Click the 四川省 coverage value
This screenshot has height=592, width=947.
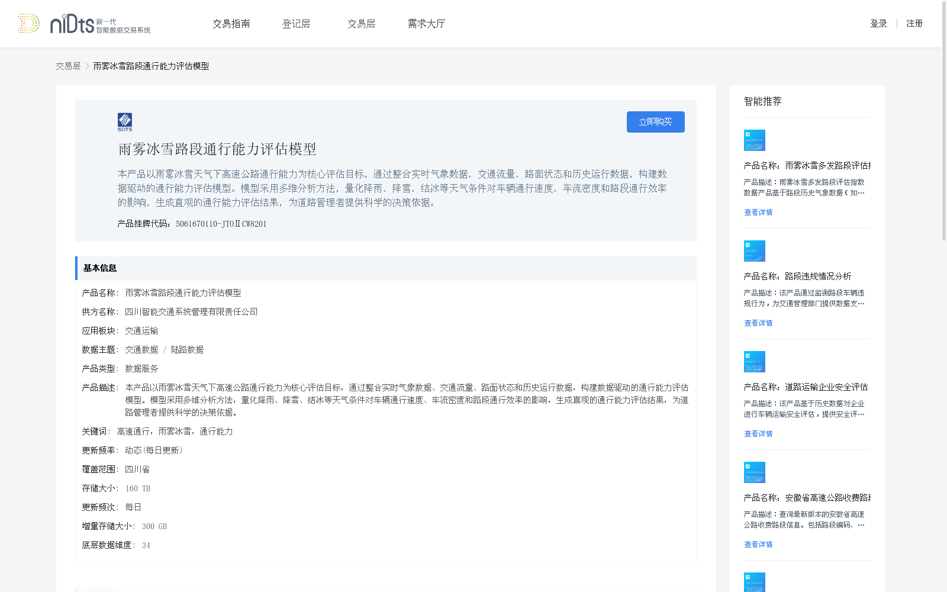coord(137,469)
